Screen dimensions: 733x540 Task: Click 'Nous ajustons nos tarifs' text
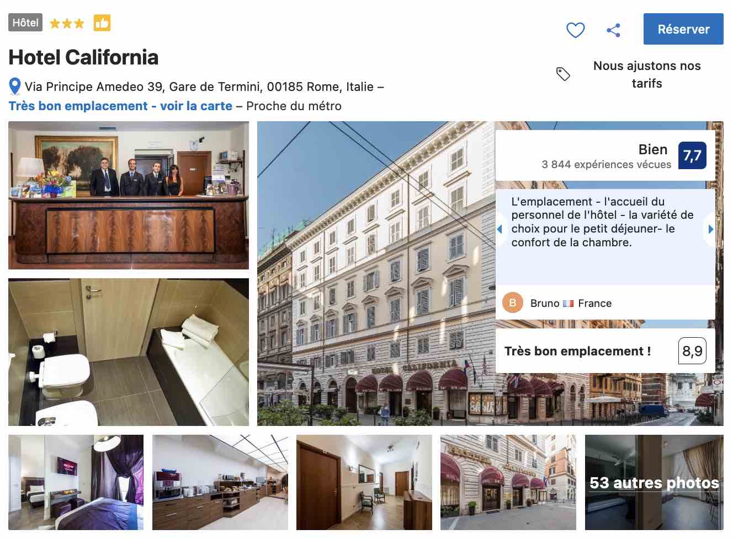coord(647,74)
